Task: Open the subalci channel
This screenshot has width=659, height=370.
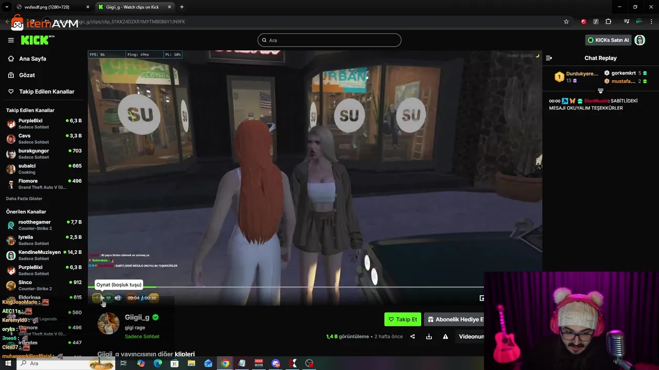Action: click(x=44, y=169)
